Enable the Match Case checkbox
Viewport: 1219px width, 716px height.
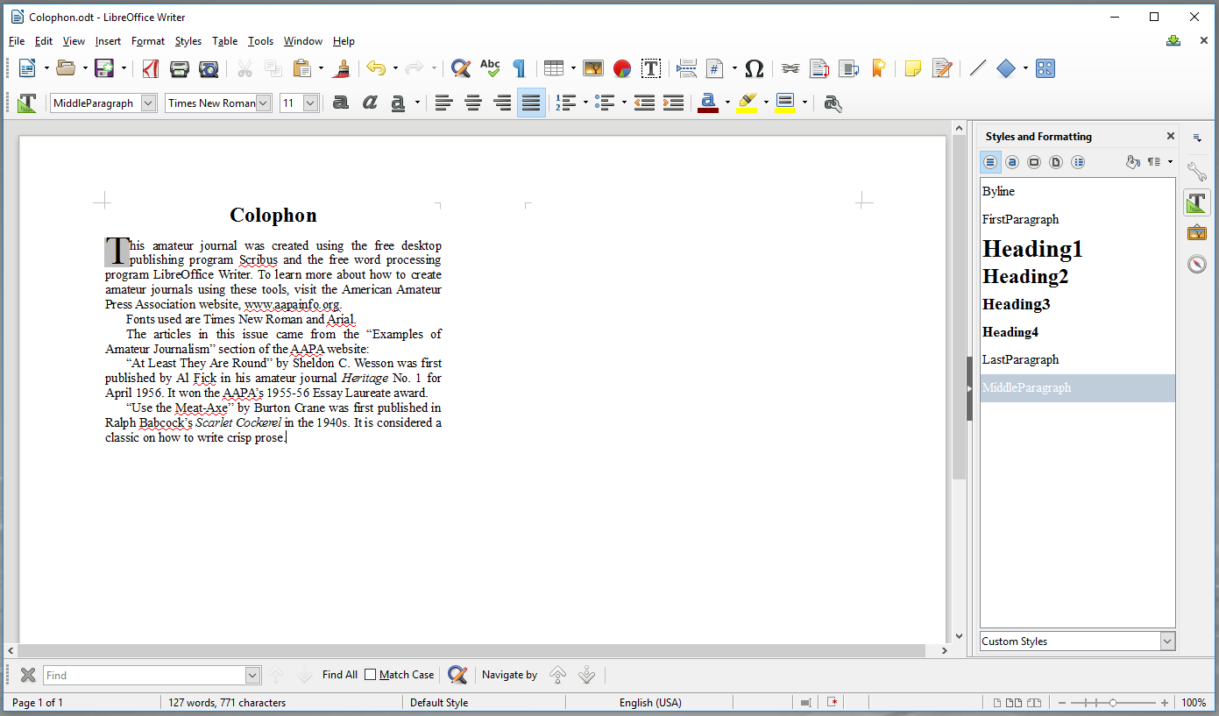pyautogui.click(x=371, y=675)
